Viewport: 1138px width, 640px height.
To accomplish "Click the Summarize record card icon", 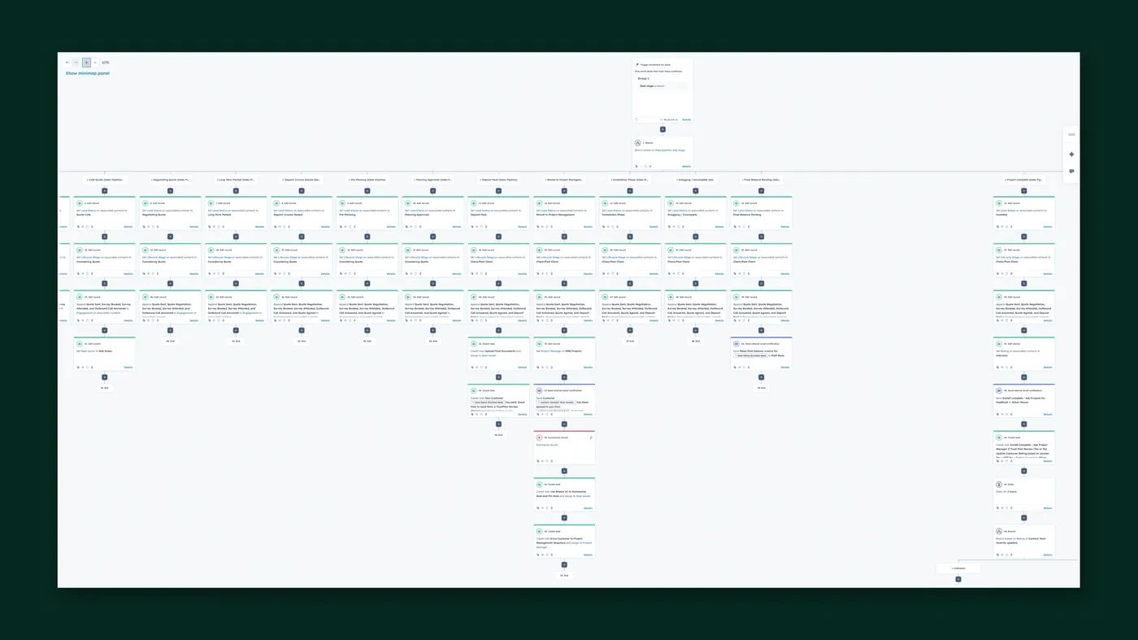I will pos(539,438).
